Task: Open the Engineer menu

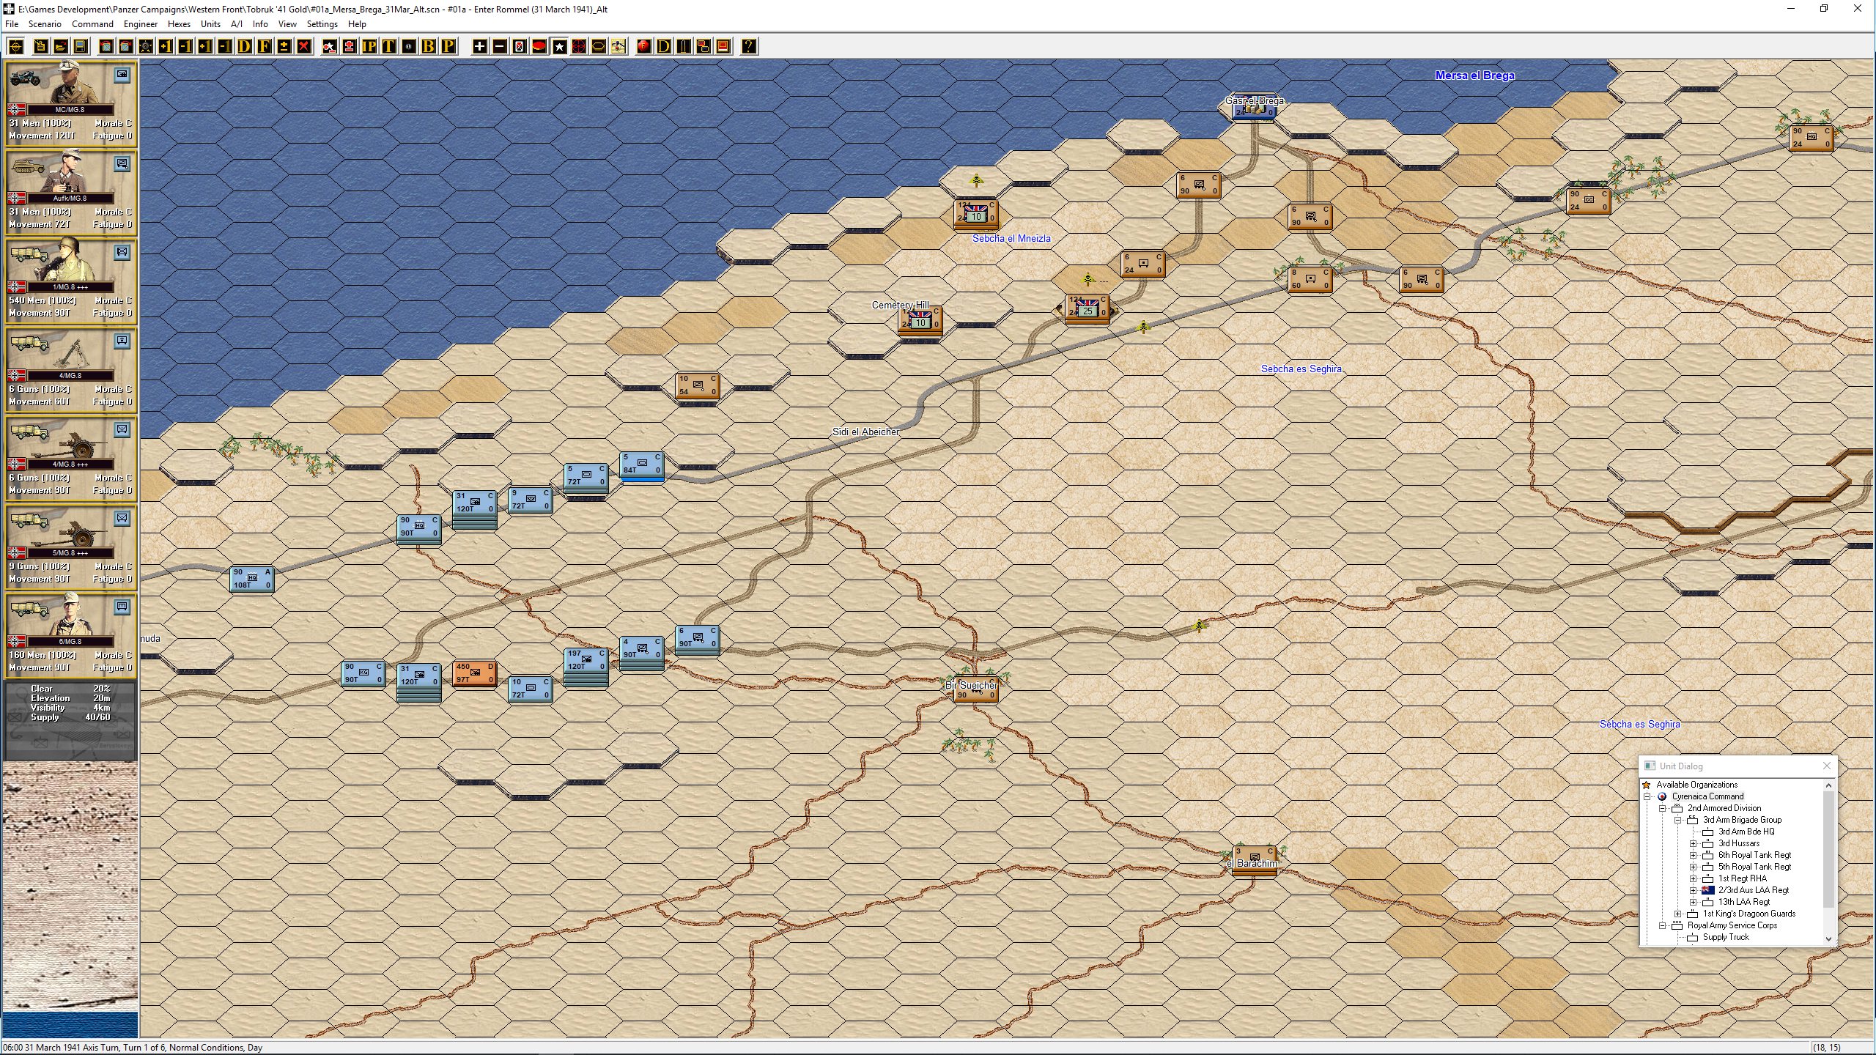Action: pos(141,24)
